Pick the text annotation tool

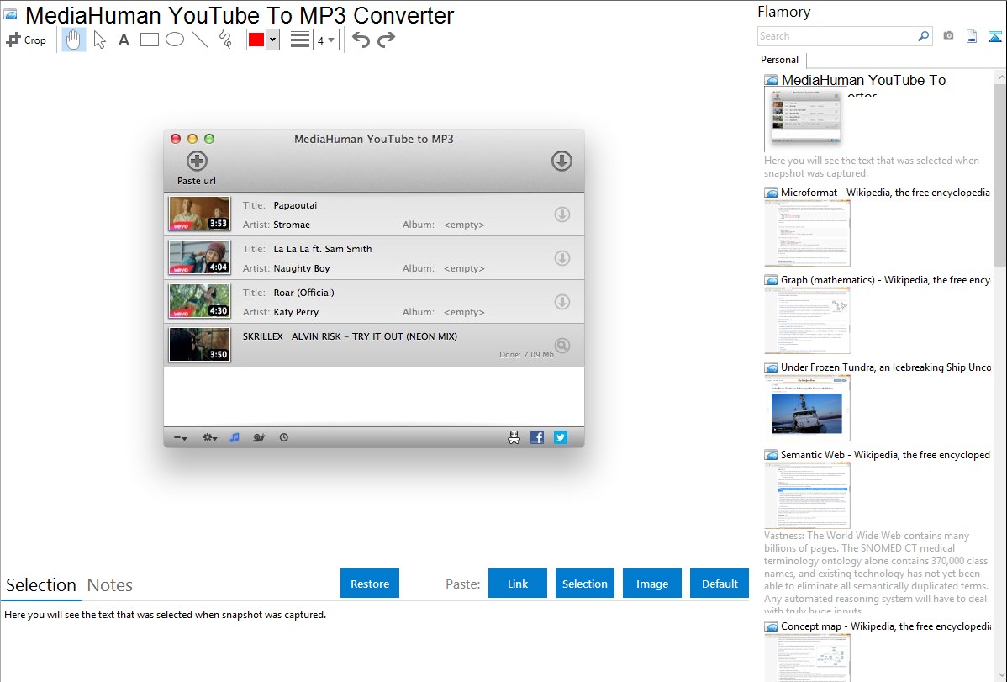124,40
